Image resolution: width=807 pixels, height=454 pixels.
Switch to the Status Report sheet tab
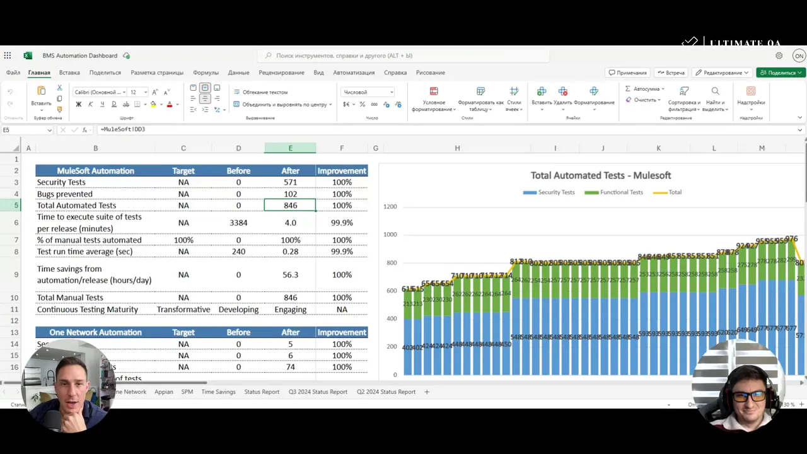point(262,392)
